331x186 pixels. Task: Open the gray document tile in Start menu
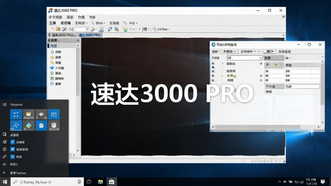tap(54, 126)
